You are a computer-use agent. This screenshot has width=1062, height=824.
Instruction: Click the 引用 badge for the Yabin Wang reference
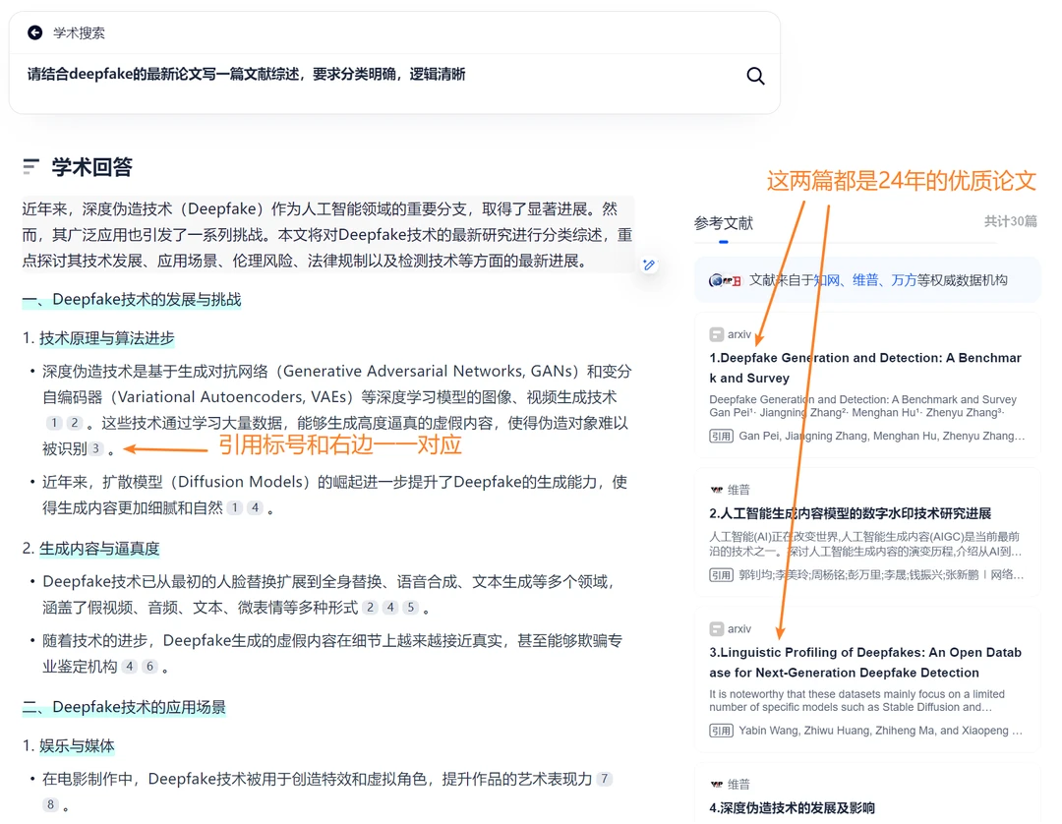tap(721, 731)
